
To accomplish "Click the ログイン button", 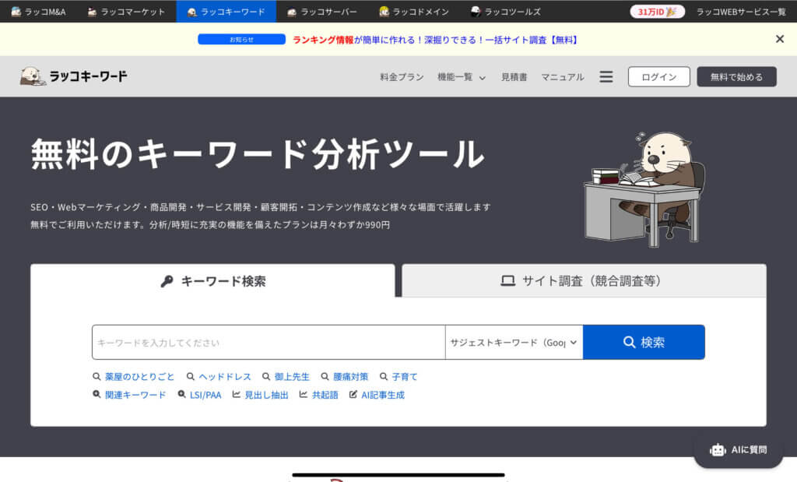I will click(x=658, y=77).
